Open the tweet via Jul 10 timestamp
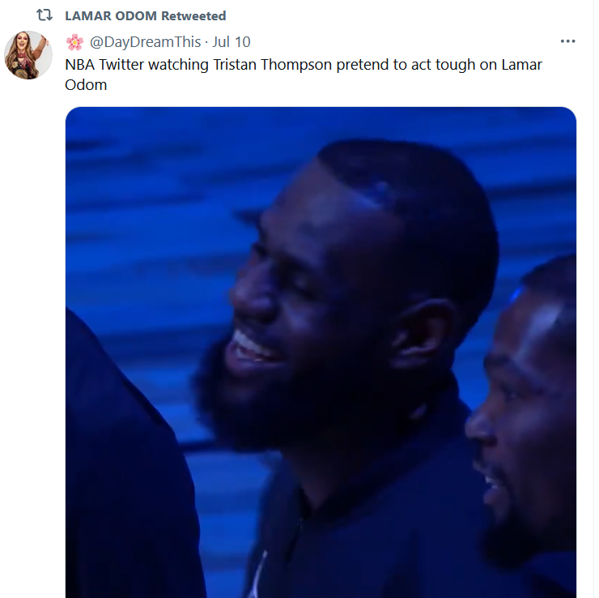This screenshot has width=599, height=598. pos(232,42)
